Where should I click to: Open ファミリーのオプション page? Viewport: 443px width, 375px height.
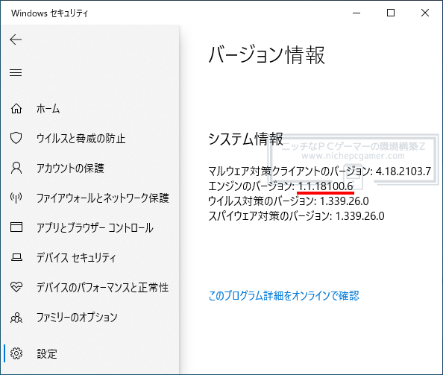tap(77, 318)
